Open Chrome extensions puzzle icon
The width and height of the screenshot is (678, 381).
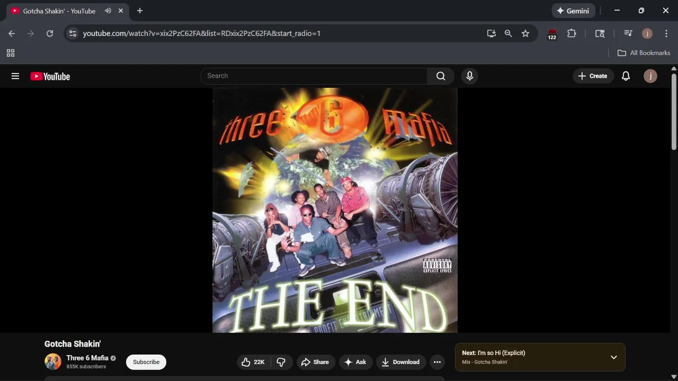pos(572,33)
